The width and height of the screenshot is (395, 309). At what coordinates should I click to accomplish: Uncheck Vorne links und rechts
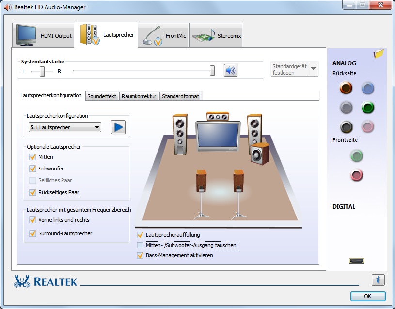[x=32, y=220]
